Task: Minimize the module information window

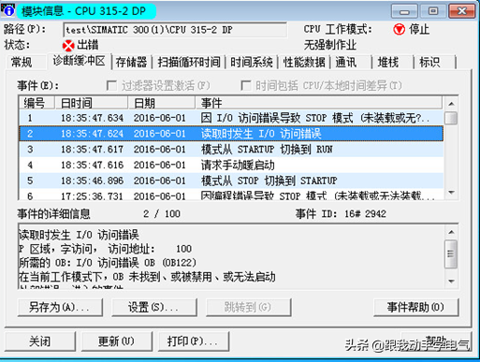Action: click(x=404, y=11)
